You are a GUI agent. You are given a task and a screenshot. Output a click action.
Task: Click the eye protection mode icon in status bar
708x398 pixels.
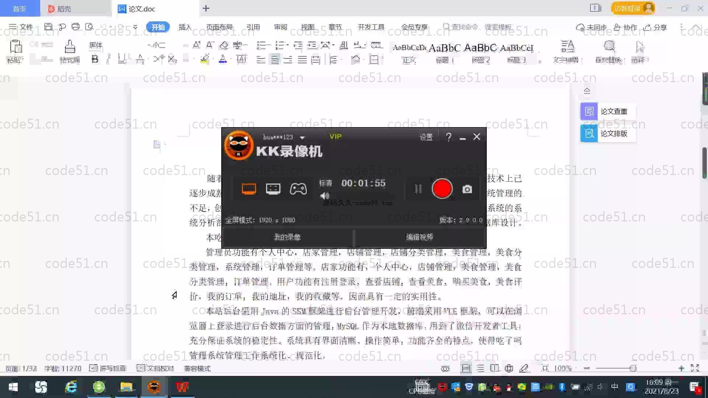(x=445, y=368)
